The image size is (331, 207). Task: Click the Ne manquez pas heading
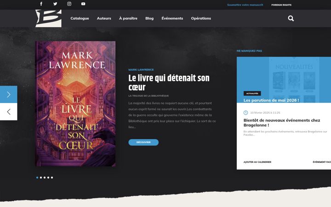pyautogui.click(x=249, y=51)
